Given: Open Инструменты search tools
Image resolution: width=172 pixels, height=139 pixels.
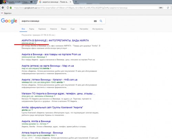Looking at the screenshot, I should pyautogui.click(x=98, y=29).
